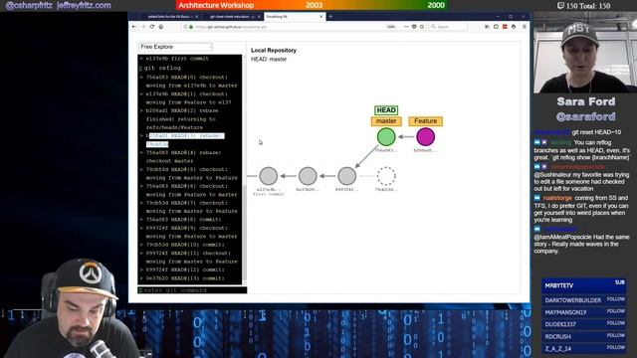637x358 pixels.
Task: Click the grey 'first commit' circle
Action: pos(269,176)
